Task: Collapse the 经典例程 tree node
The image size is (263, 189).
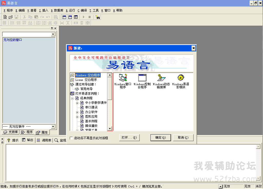Action: coord(72,98)
